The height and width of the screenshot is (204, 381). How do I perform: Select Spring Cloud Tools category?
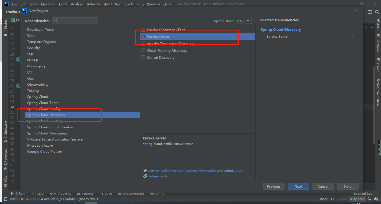pos(82,103)
